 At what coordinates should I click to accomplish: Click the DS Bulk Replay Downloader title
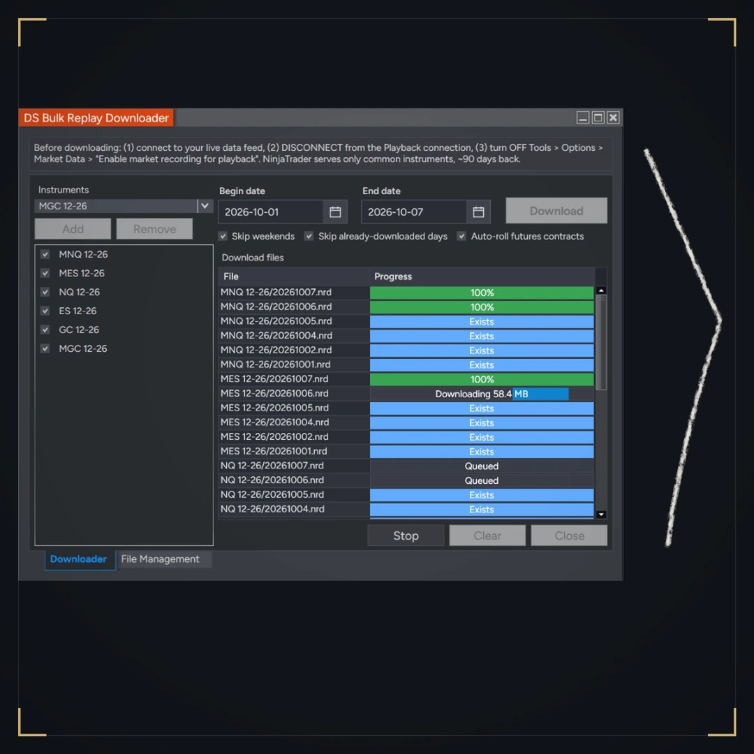[x=96, y=118]
